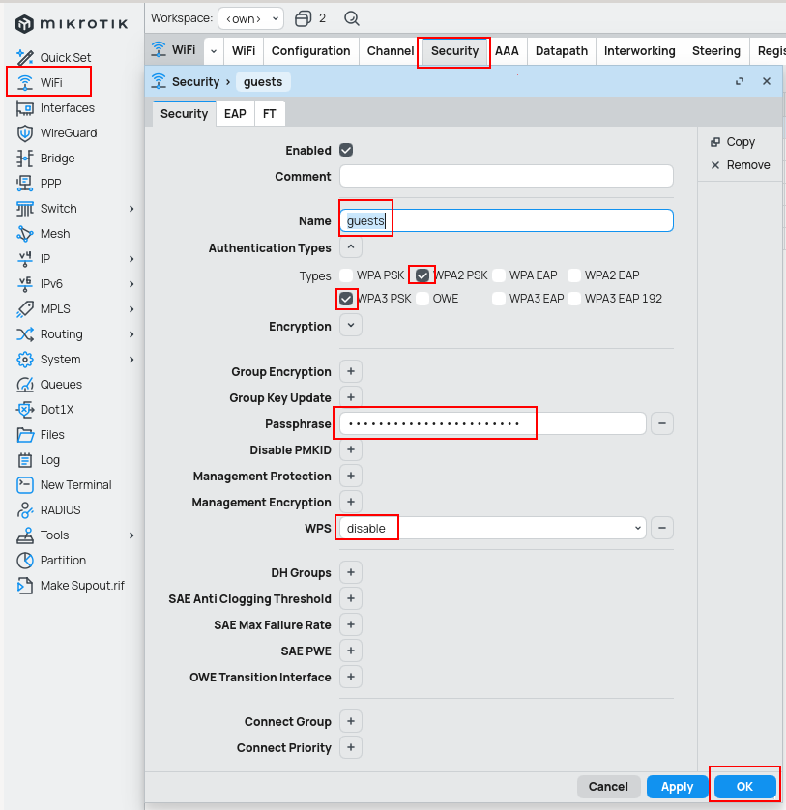Image resolution: width=786 pixels, height=810 pixels.
Task: Open Quick Set from the sidebar
Action: click(54, 57)
